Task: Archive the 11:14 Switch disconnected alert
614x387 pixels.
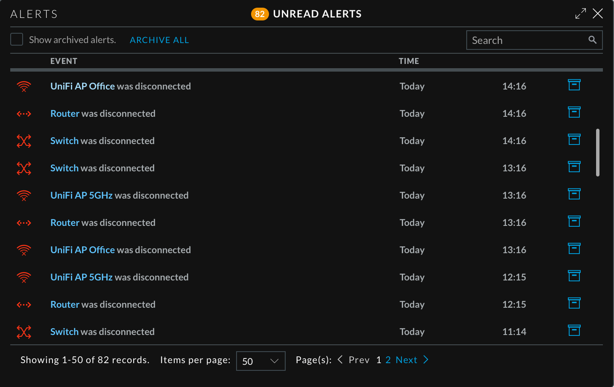Action: pos(574,331)
